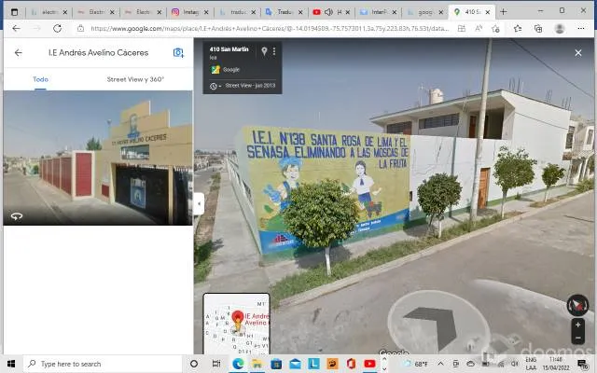Screen dimensions: 597x373
Task: Open Mail app from the taskbar
Action: pyautogui.click(x=295, y=364)
